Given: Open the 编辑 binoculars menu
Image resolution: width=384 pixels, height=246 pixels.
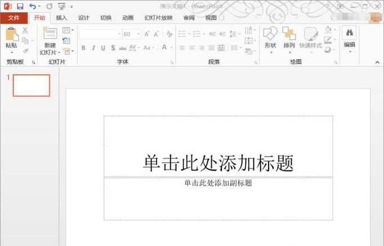Looking at the screenshot, I should pyautogui.click(x=349, y=40).
